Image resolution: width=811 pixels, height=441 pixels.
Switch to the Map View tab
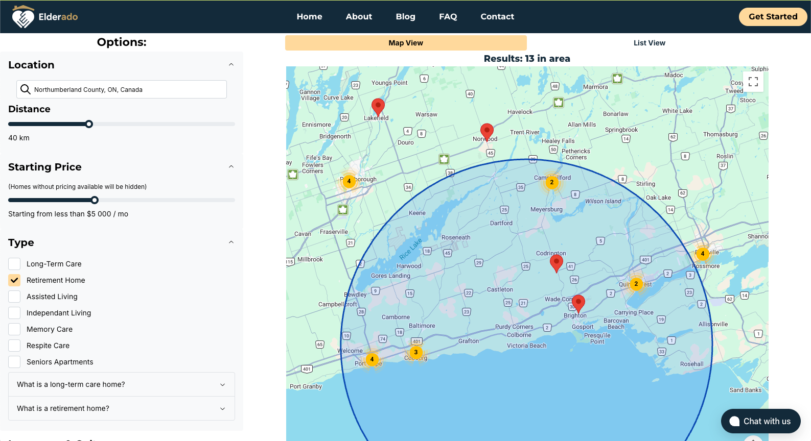(x=406, y=43)
